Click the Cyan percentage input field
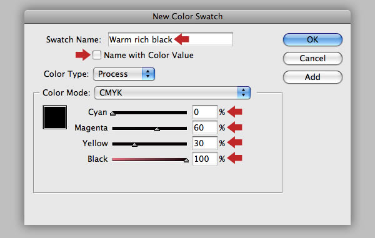375x238 pixels. click(x=205, y=112)
